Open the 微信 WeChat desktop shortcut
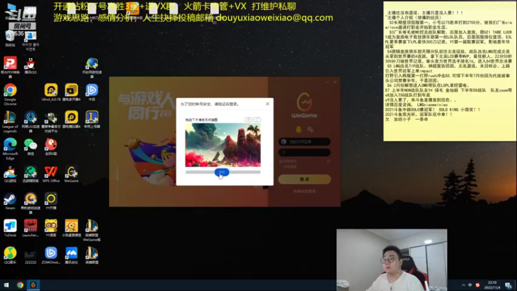The height and width of the screenshot is (291, 517). 30,147
